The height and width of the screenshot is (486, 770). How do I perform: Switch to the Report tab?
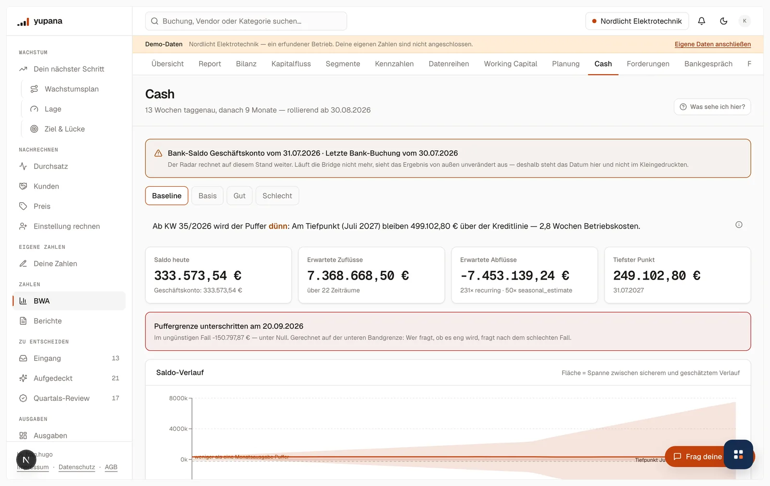pos(210,64)
